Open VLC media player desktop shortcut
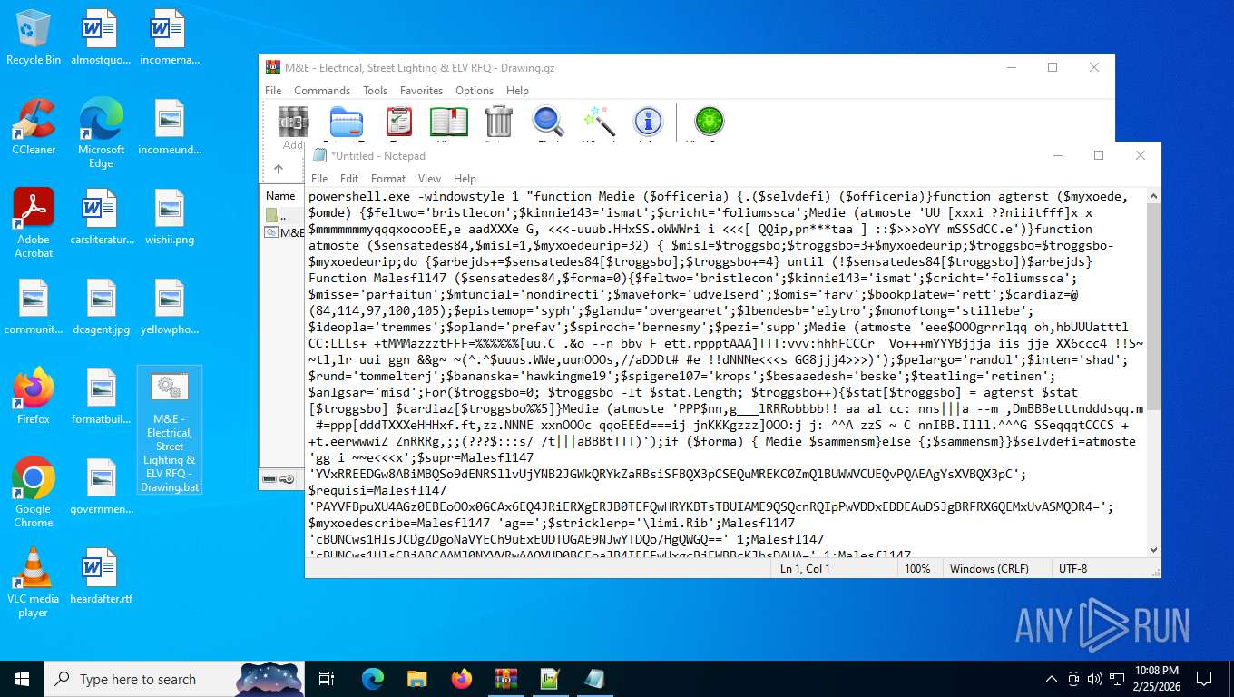Image resolution: width=1234 pixels, height=697 pixels. point(34,583)
